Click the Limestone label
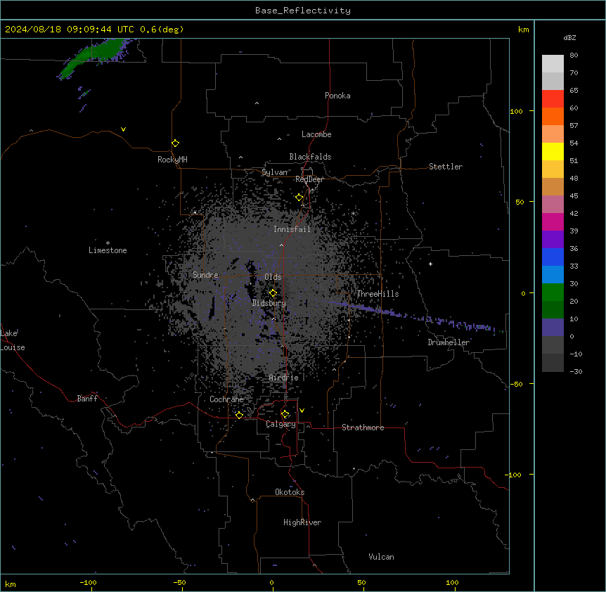606x592 pixels. 108,250
